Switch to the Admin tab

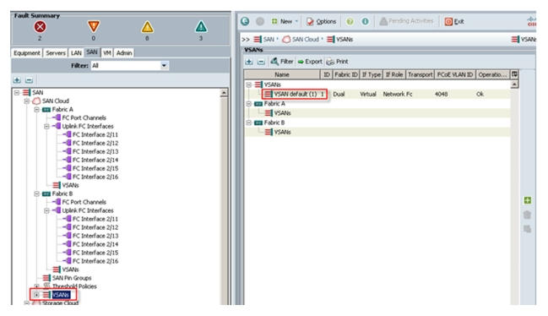pos(124,53)
